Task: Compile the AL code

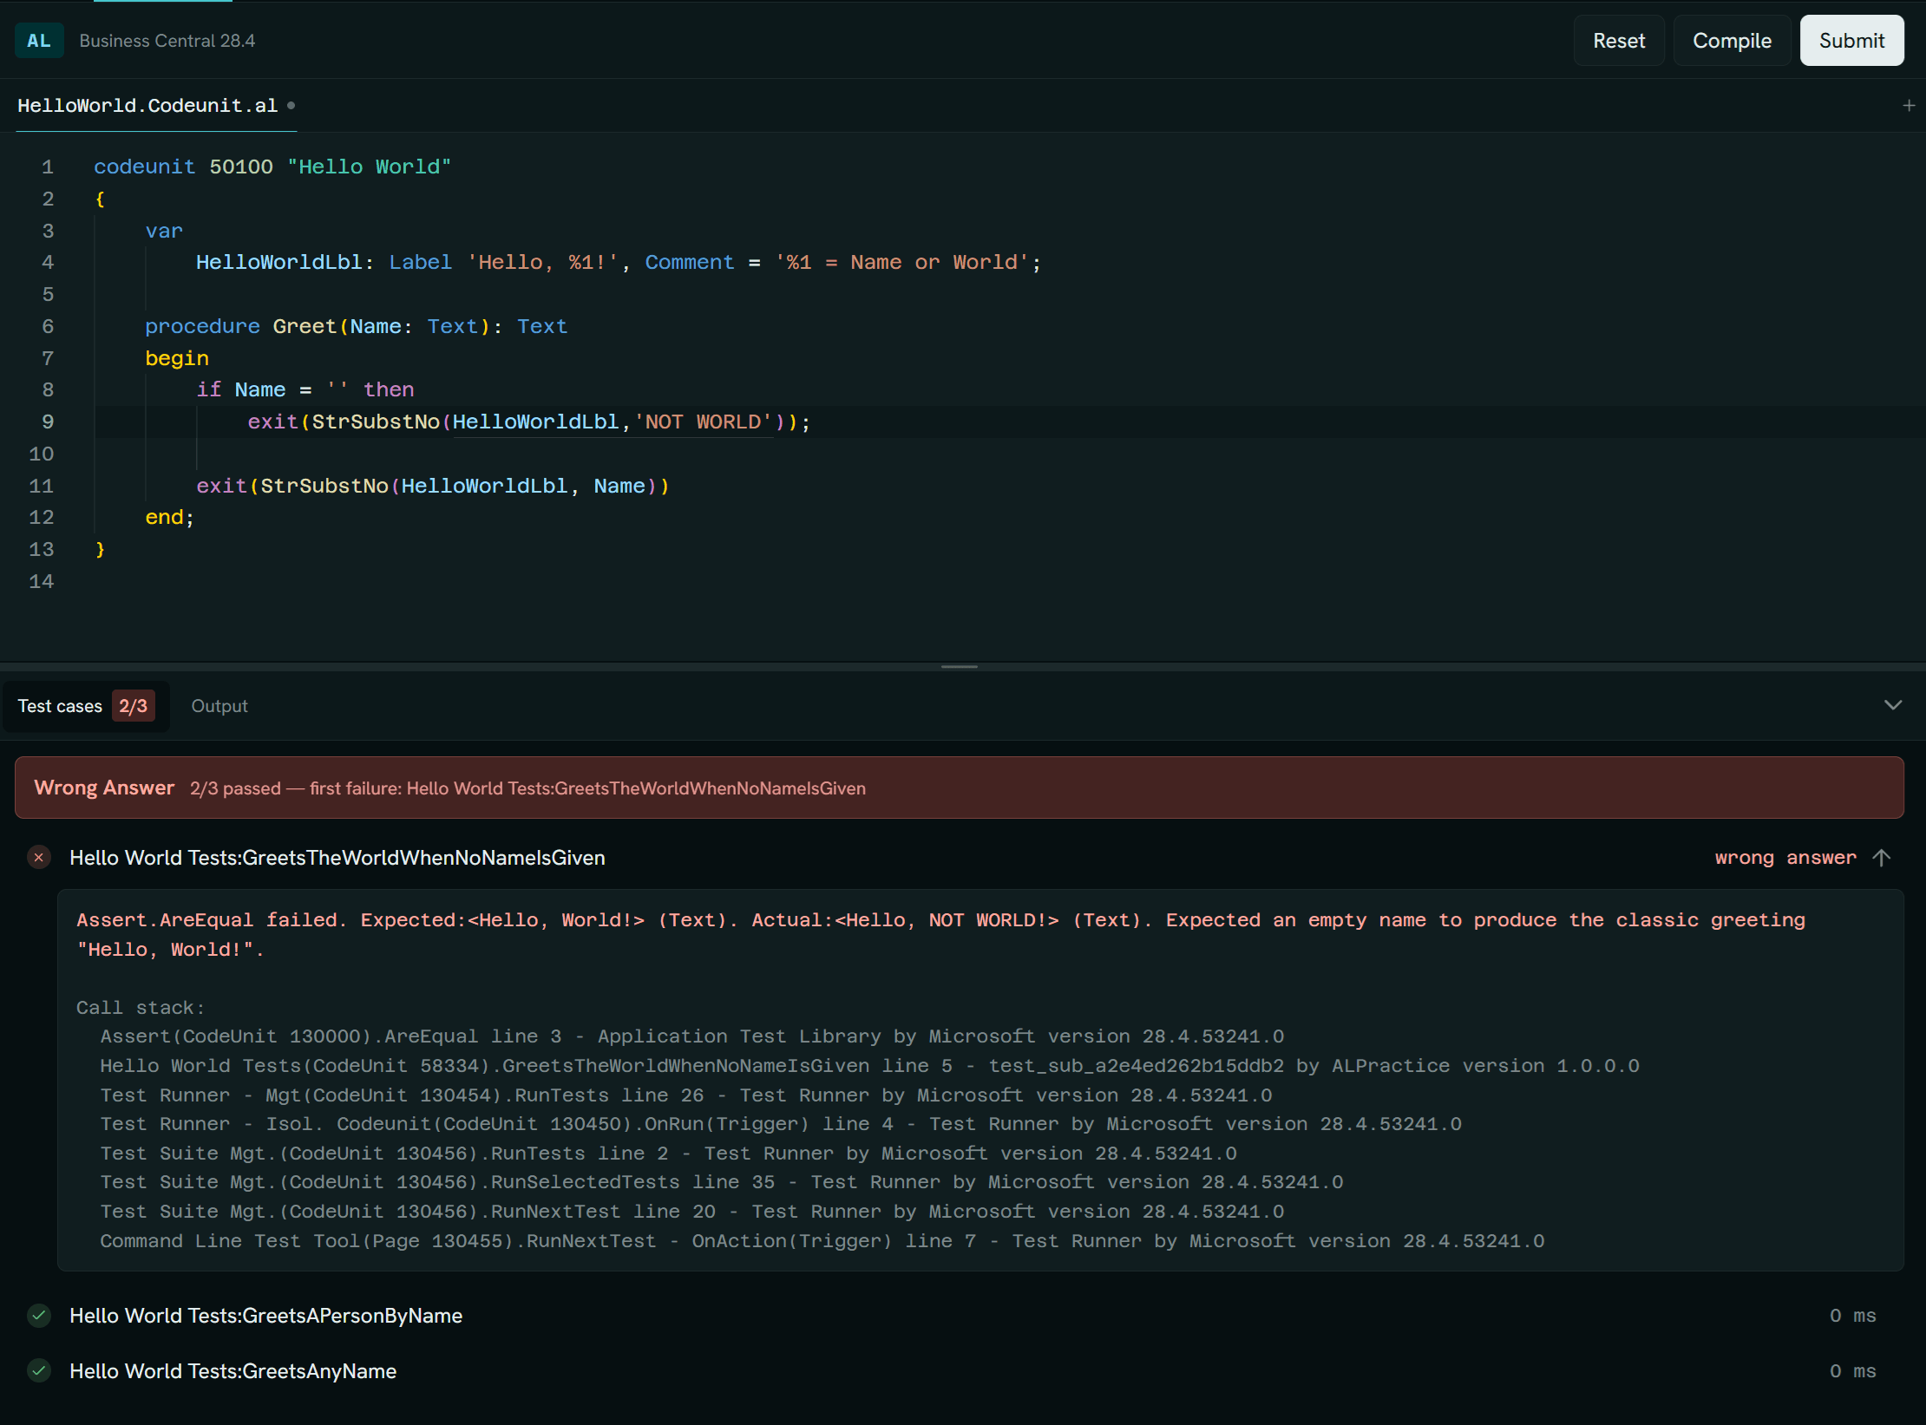Action: pyautogui.click(x=1732, y=41)
